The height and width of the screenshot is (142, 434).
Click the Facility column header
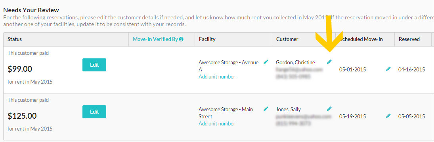[x=207, y=39]
